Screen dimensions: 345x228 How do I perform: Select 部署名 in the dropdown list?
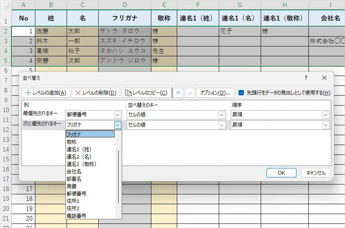(90, 179)
